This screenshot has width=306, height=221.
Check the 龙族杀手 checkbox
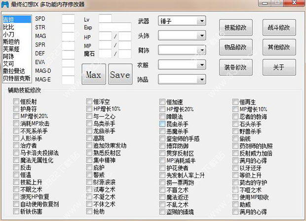point(89,131)
